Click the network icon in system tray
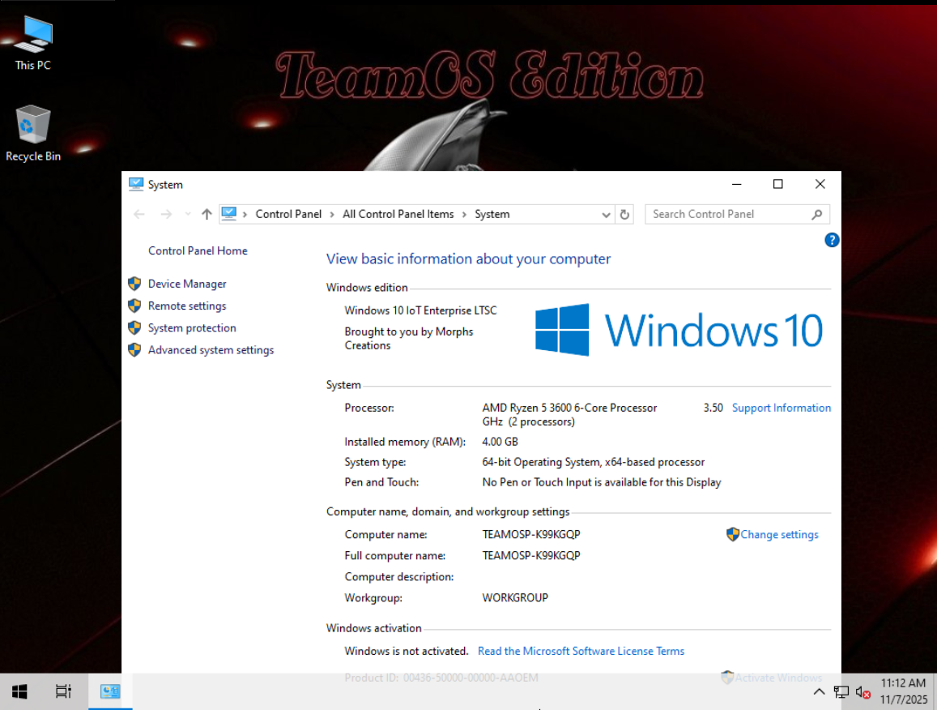The width and height of the screenshot is (937, 710). [x=841, y=692]
